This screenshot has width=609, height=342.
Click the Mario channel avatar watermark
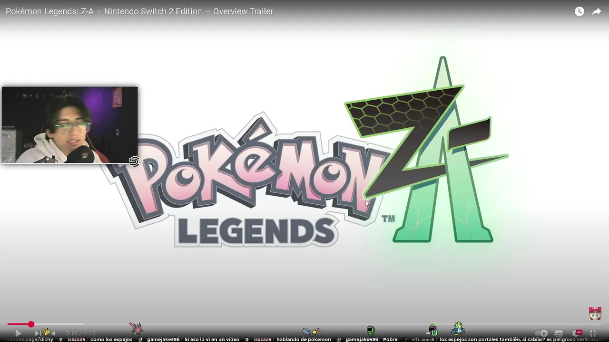[x=595, y=313]
